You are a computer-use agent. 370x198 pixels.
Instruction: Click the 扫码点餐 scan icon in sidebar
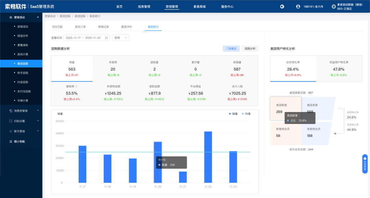[x=11, y=121]
